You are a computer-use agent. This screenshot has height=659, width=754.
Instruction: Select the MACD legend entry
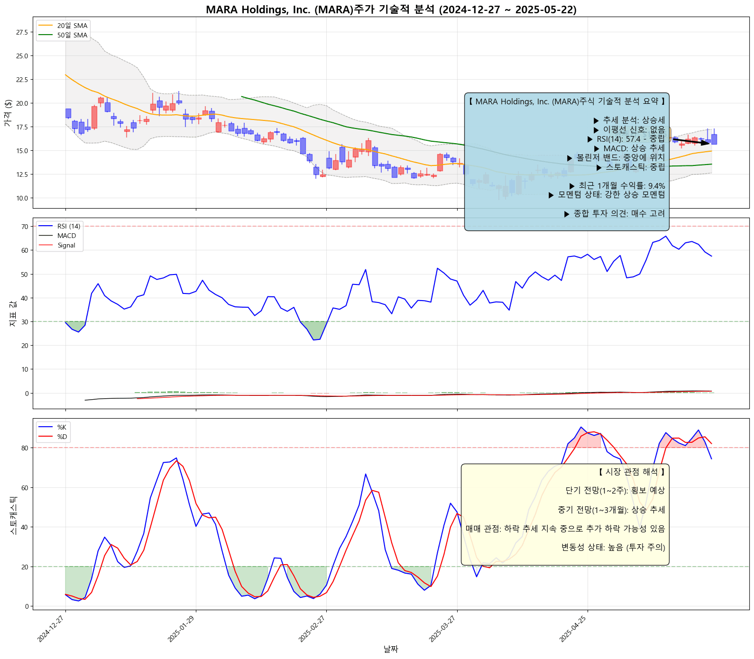pyautogui.click(x=66, y=236)
